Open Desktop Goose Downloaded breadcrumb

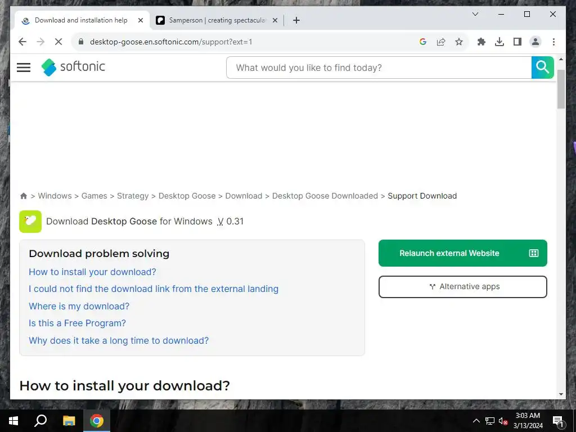(x=325, y=196)
